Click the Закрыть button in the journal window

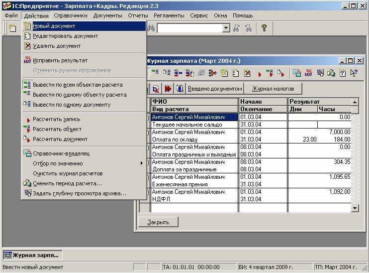point(158,222)
